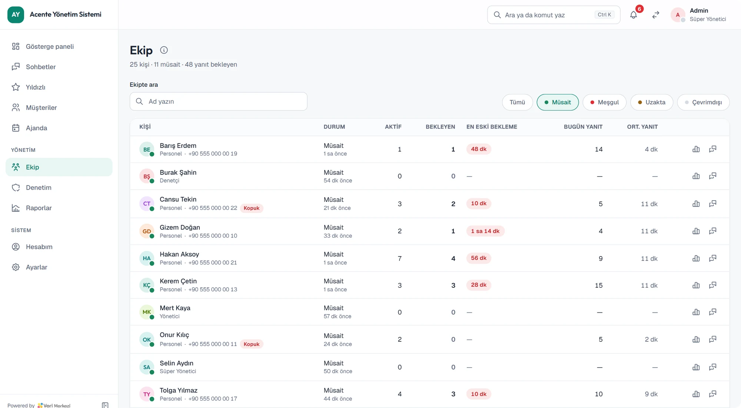Open Yıldızlı section
The width and height of the screenshot is (741, 408).
[x=59, y=87]
